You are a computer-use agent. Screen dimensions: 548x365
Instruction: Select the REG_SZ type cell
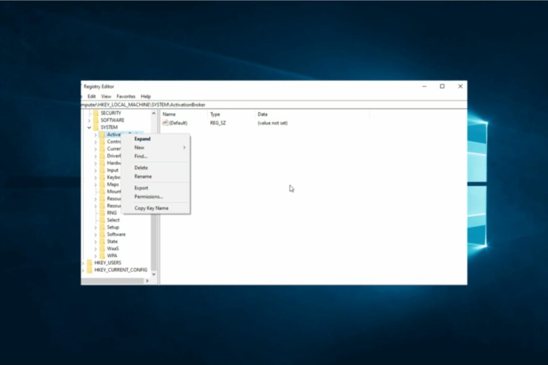click(x=218, y=123)
